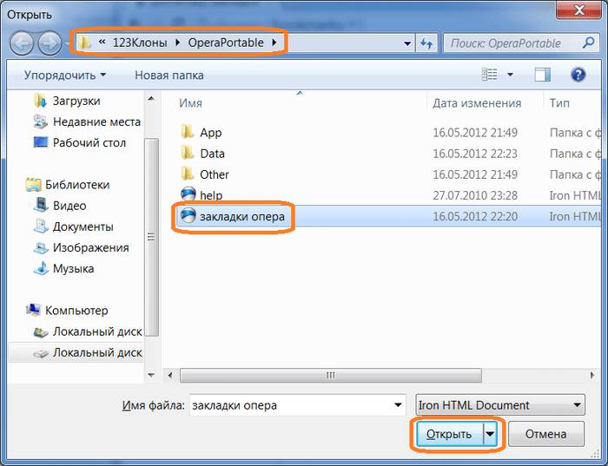Click the Библиотеки icon
Screen dimensions: 608x466
33,184
